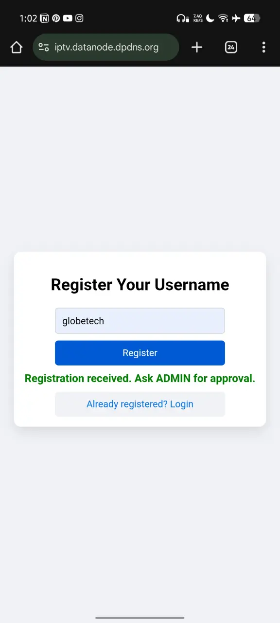Tap the airplane mode status icon
Image resolution: width=280 pixels, height=623 pixels.
tap(236, 18)
